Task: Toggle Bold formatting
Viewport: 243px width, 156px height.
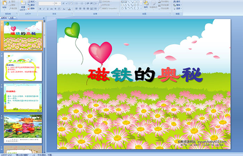Action: click(40, 8)
